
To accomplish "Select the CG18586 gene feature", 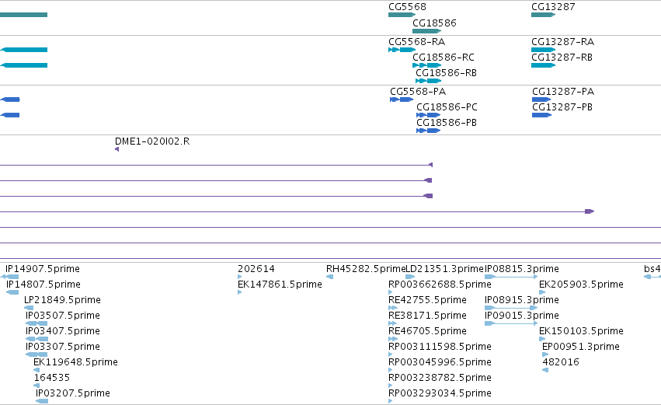I will point(426,31).
